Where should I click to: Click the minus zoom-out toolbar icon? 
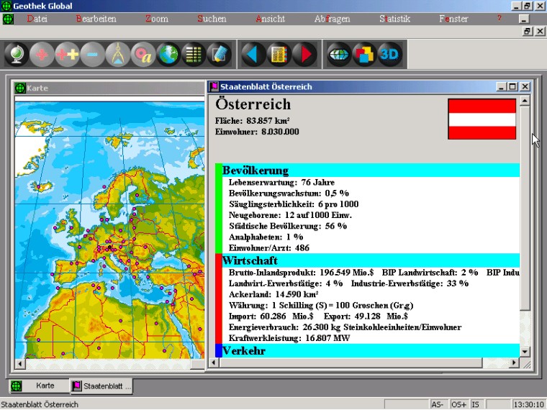coord(92,55)
